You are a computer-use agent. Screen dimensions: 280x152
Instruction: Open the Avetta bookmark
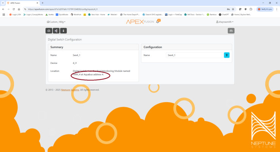coord(50,15)
